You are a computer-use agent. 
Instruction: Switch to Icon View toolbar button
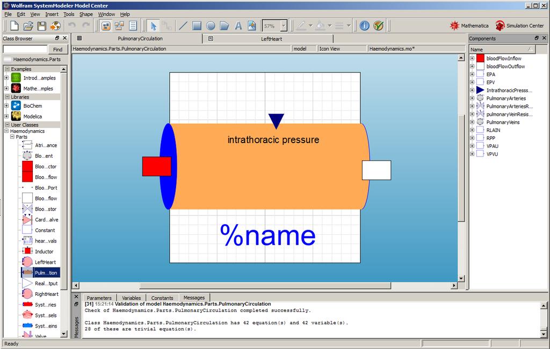pyautogui.click(x=106, y=26)
